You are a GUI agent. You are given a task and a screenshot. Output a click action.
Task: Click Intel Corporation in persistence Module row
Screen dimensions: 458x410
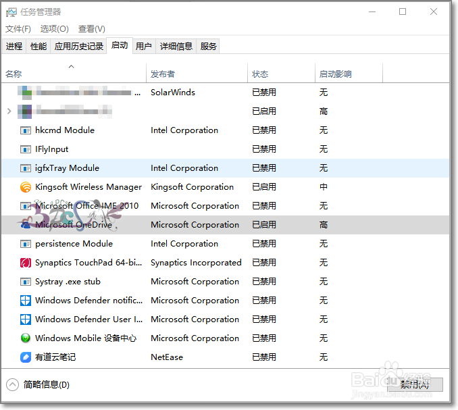pos(184,244)
